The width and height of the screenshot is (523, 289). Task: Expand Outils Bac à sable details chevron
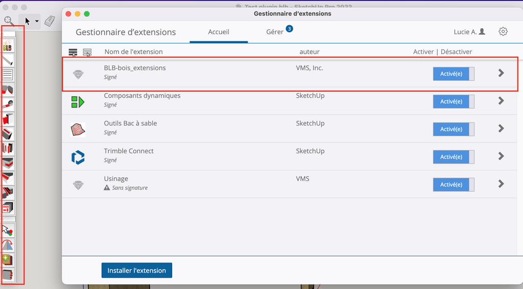pos(501,128)
